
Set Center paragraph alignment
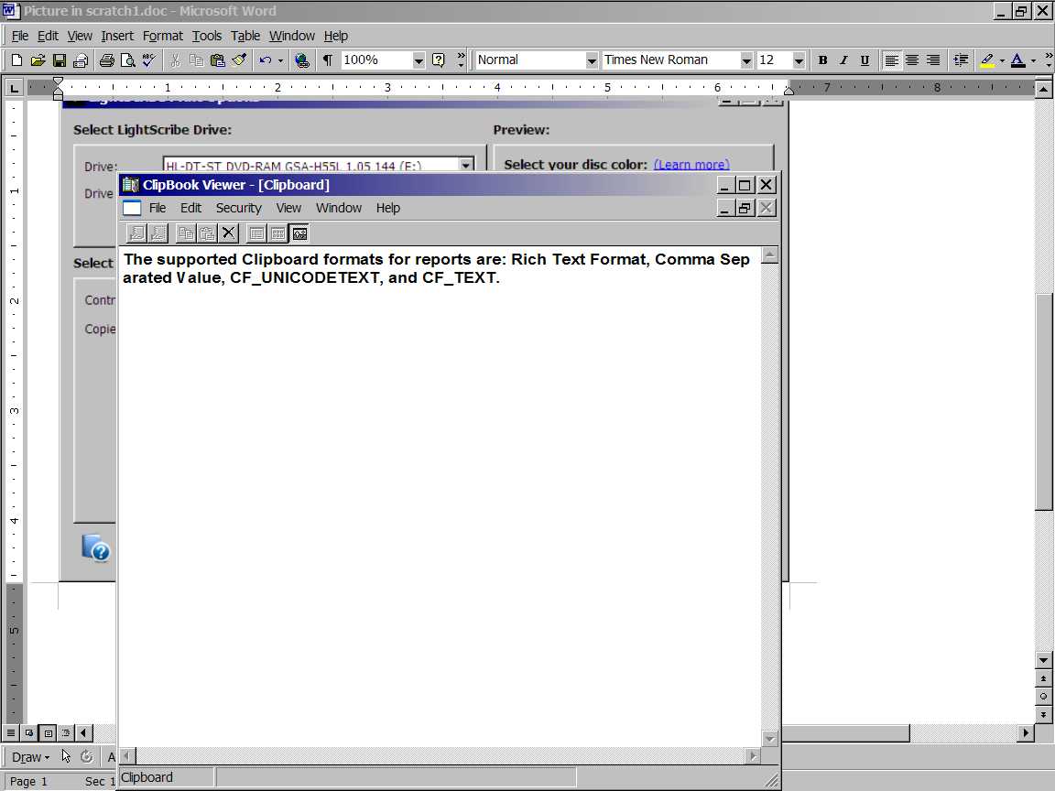click(x=912, y=60)
